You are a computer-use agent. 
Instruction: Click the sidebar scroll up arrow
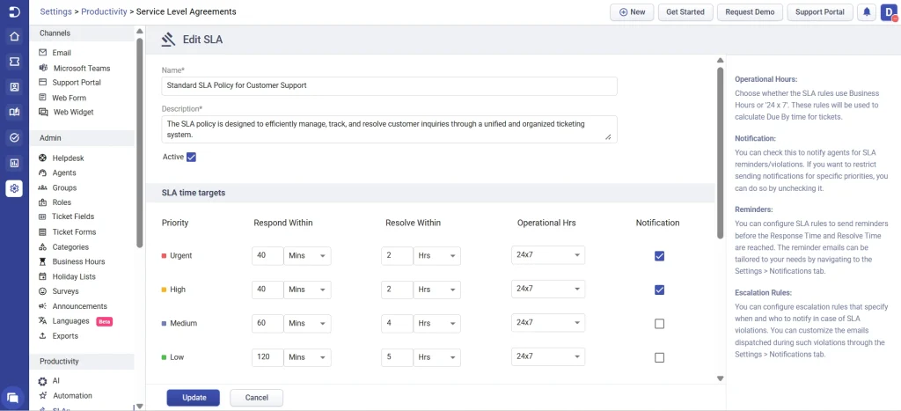coord(140,31)
